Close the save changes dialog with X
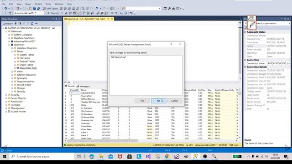 point(180,44)
